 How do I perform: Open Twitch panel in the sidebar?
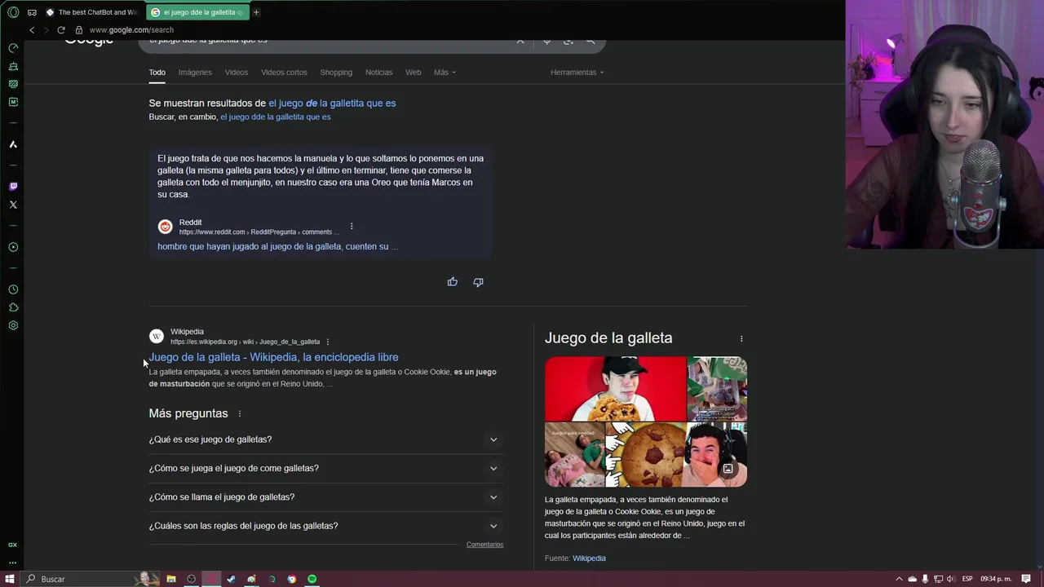[13, 187]
